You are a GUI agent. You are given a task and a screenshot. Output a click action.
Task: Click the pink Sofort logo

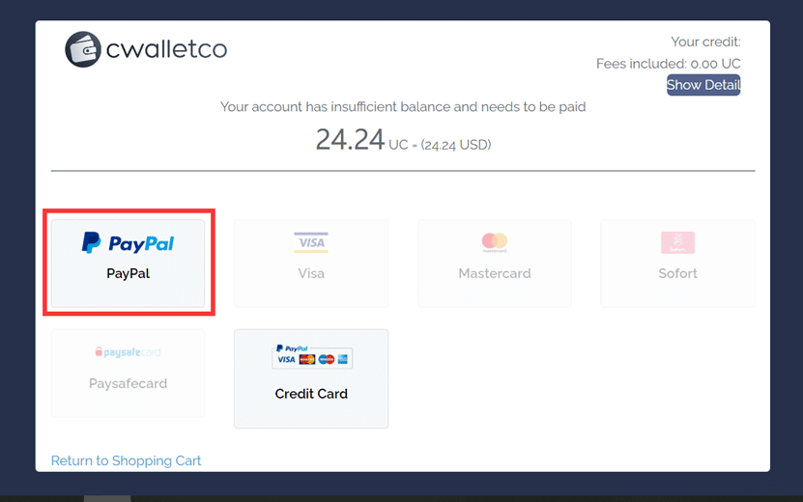pos(677,242)
